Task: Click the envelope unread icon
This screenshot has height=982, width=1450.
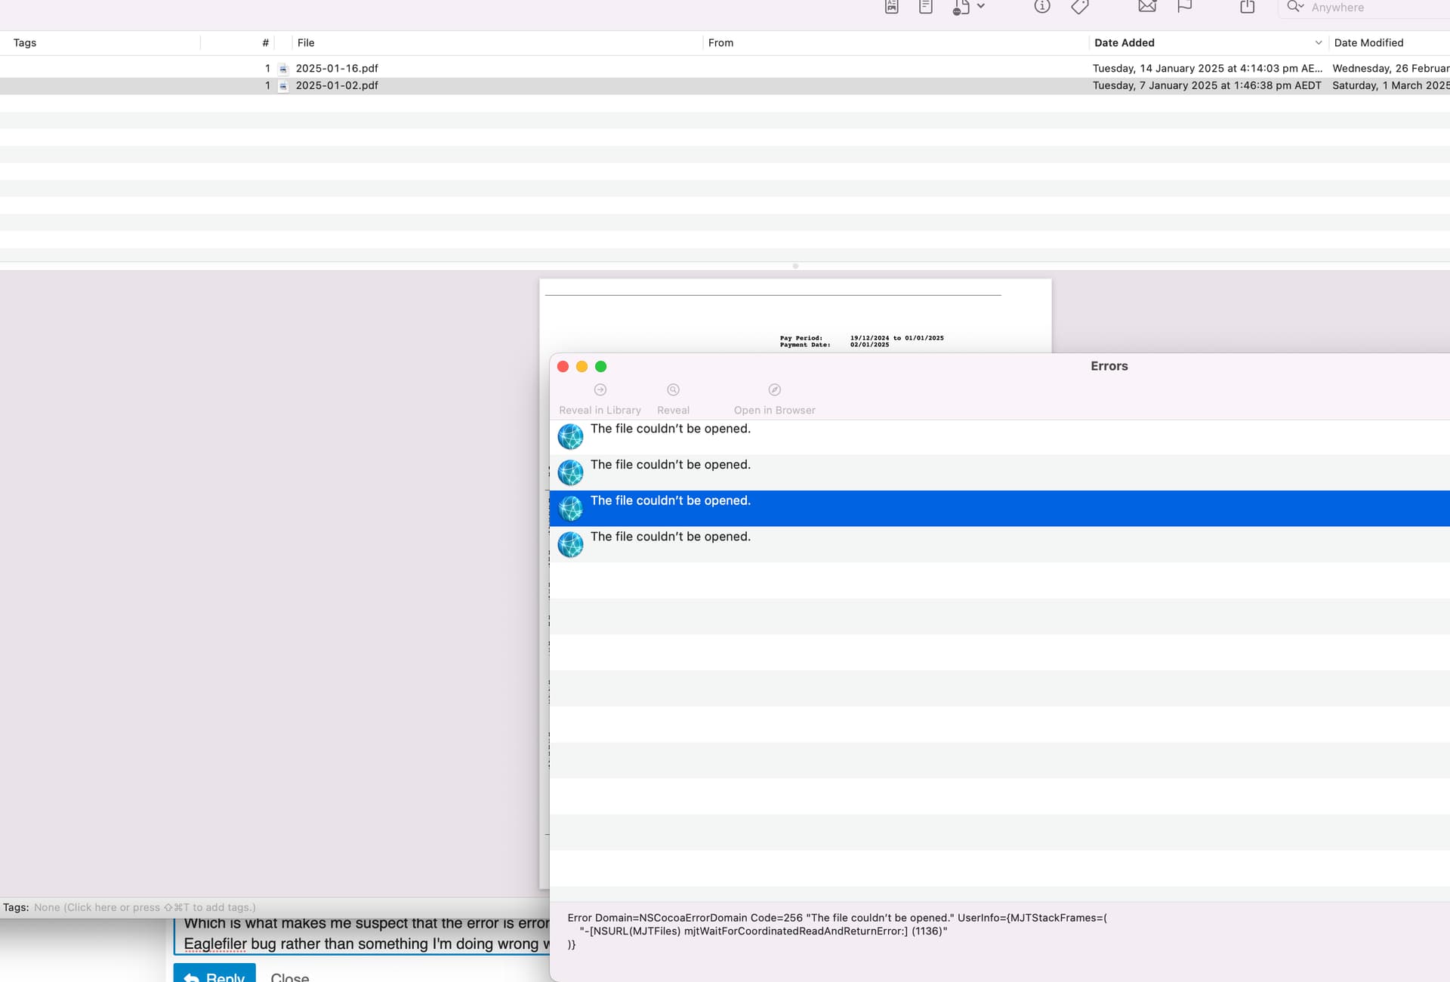Action: (1147, 6)
